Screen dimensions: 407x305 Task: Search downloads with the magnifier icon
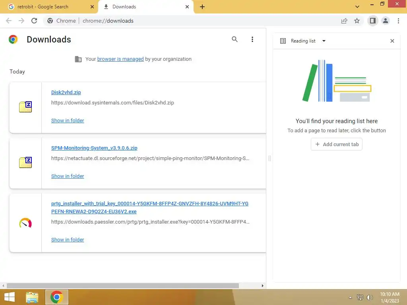point(235,39)
